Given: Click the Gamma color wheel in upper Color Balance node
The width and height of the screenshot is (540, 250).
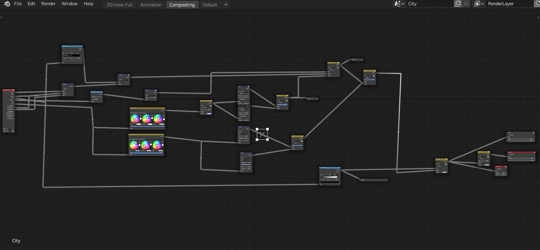Looking at the screenshot, I should 147,119.
